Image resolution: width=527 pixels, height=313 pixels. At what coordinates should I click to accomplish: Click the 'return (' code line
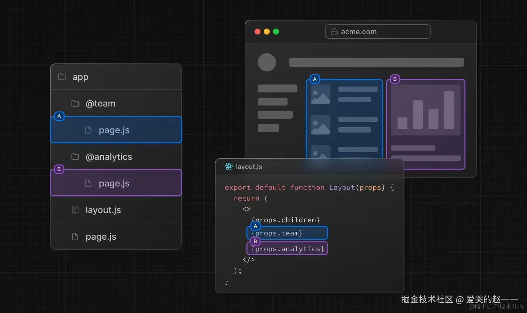point(251,198)
